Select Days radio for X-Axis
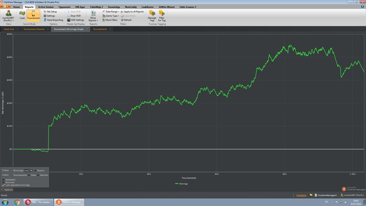Screen dimensions: 366x206 point(29,175)
